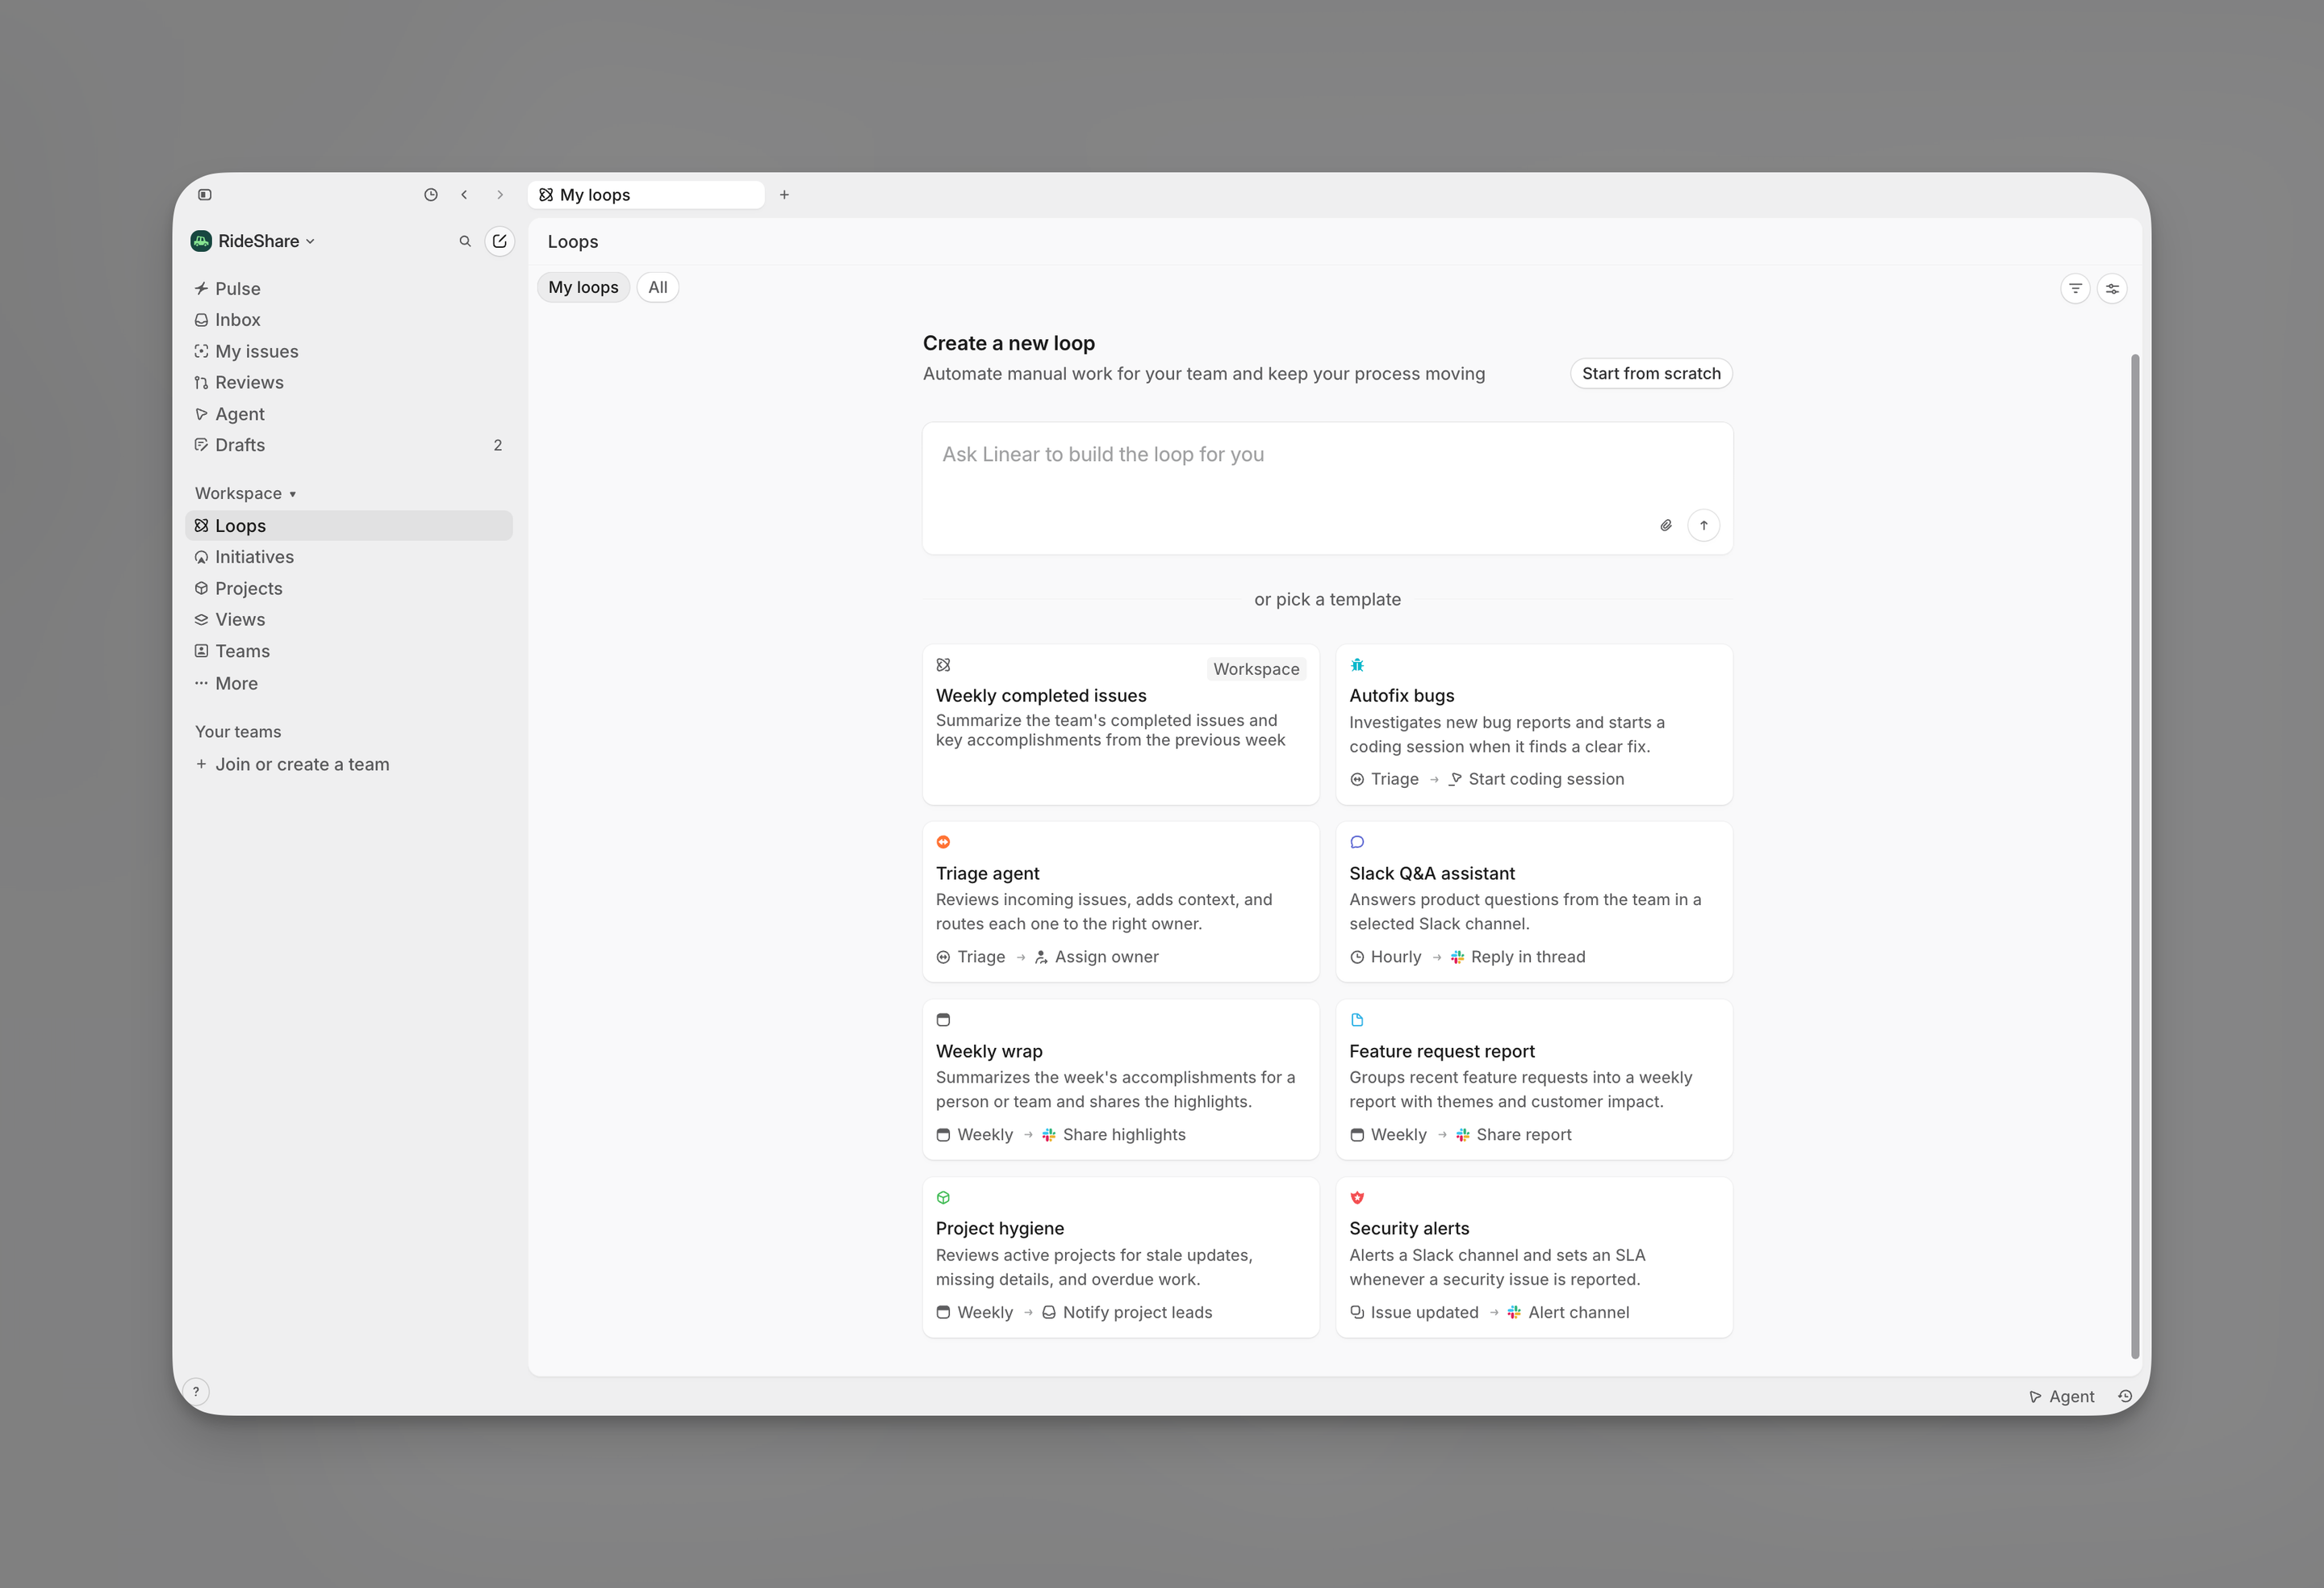Open display options sliders icon
The width and height of the screenshot is (2324, 1588).
(2112, 288)
